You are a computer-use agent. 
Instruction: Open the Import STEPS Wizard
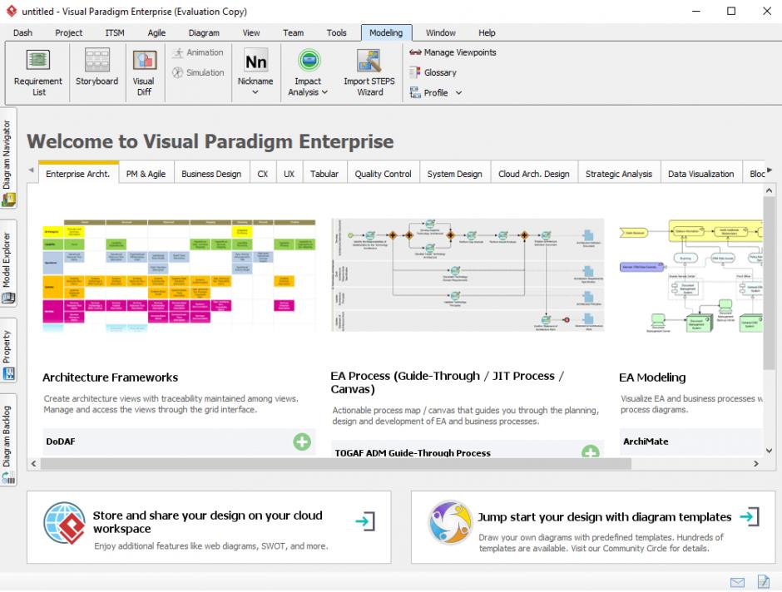coord(369,72)
